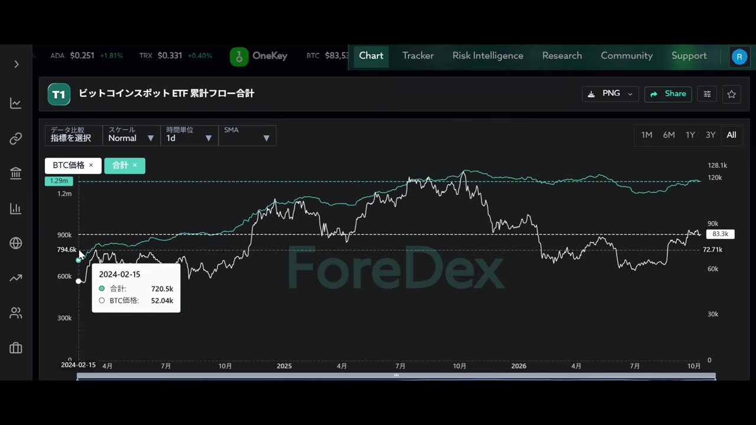
Task: Click the 83.3k price label on the right axis
Action: (x=721, y=234)
